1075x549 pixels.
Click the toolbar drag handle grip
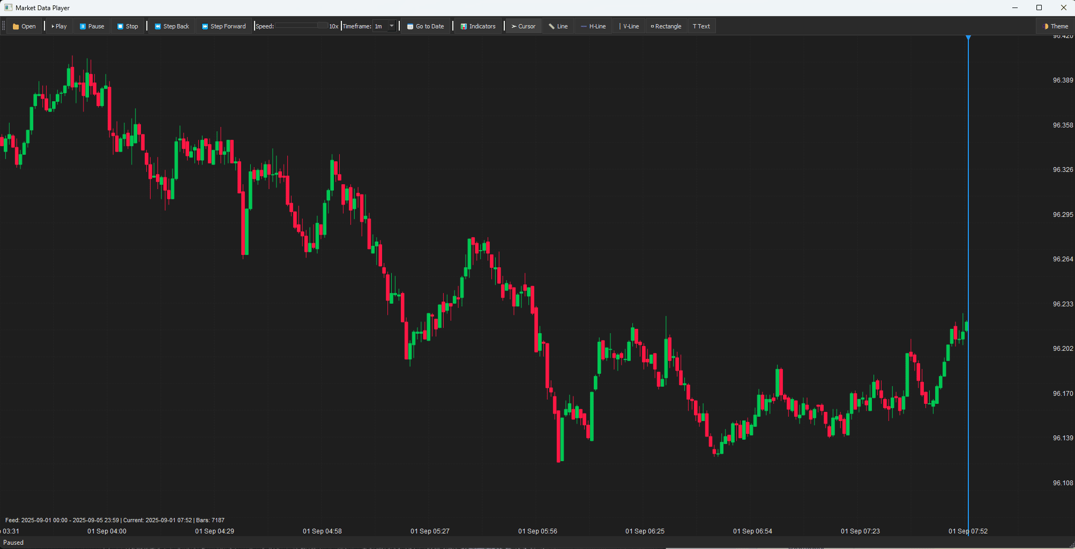click(3, 26)
